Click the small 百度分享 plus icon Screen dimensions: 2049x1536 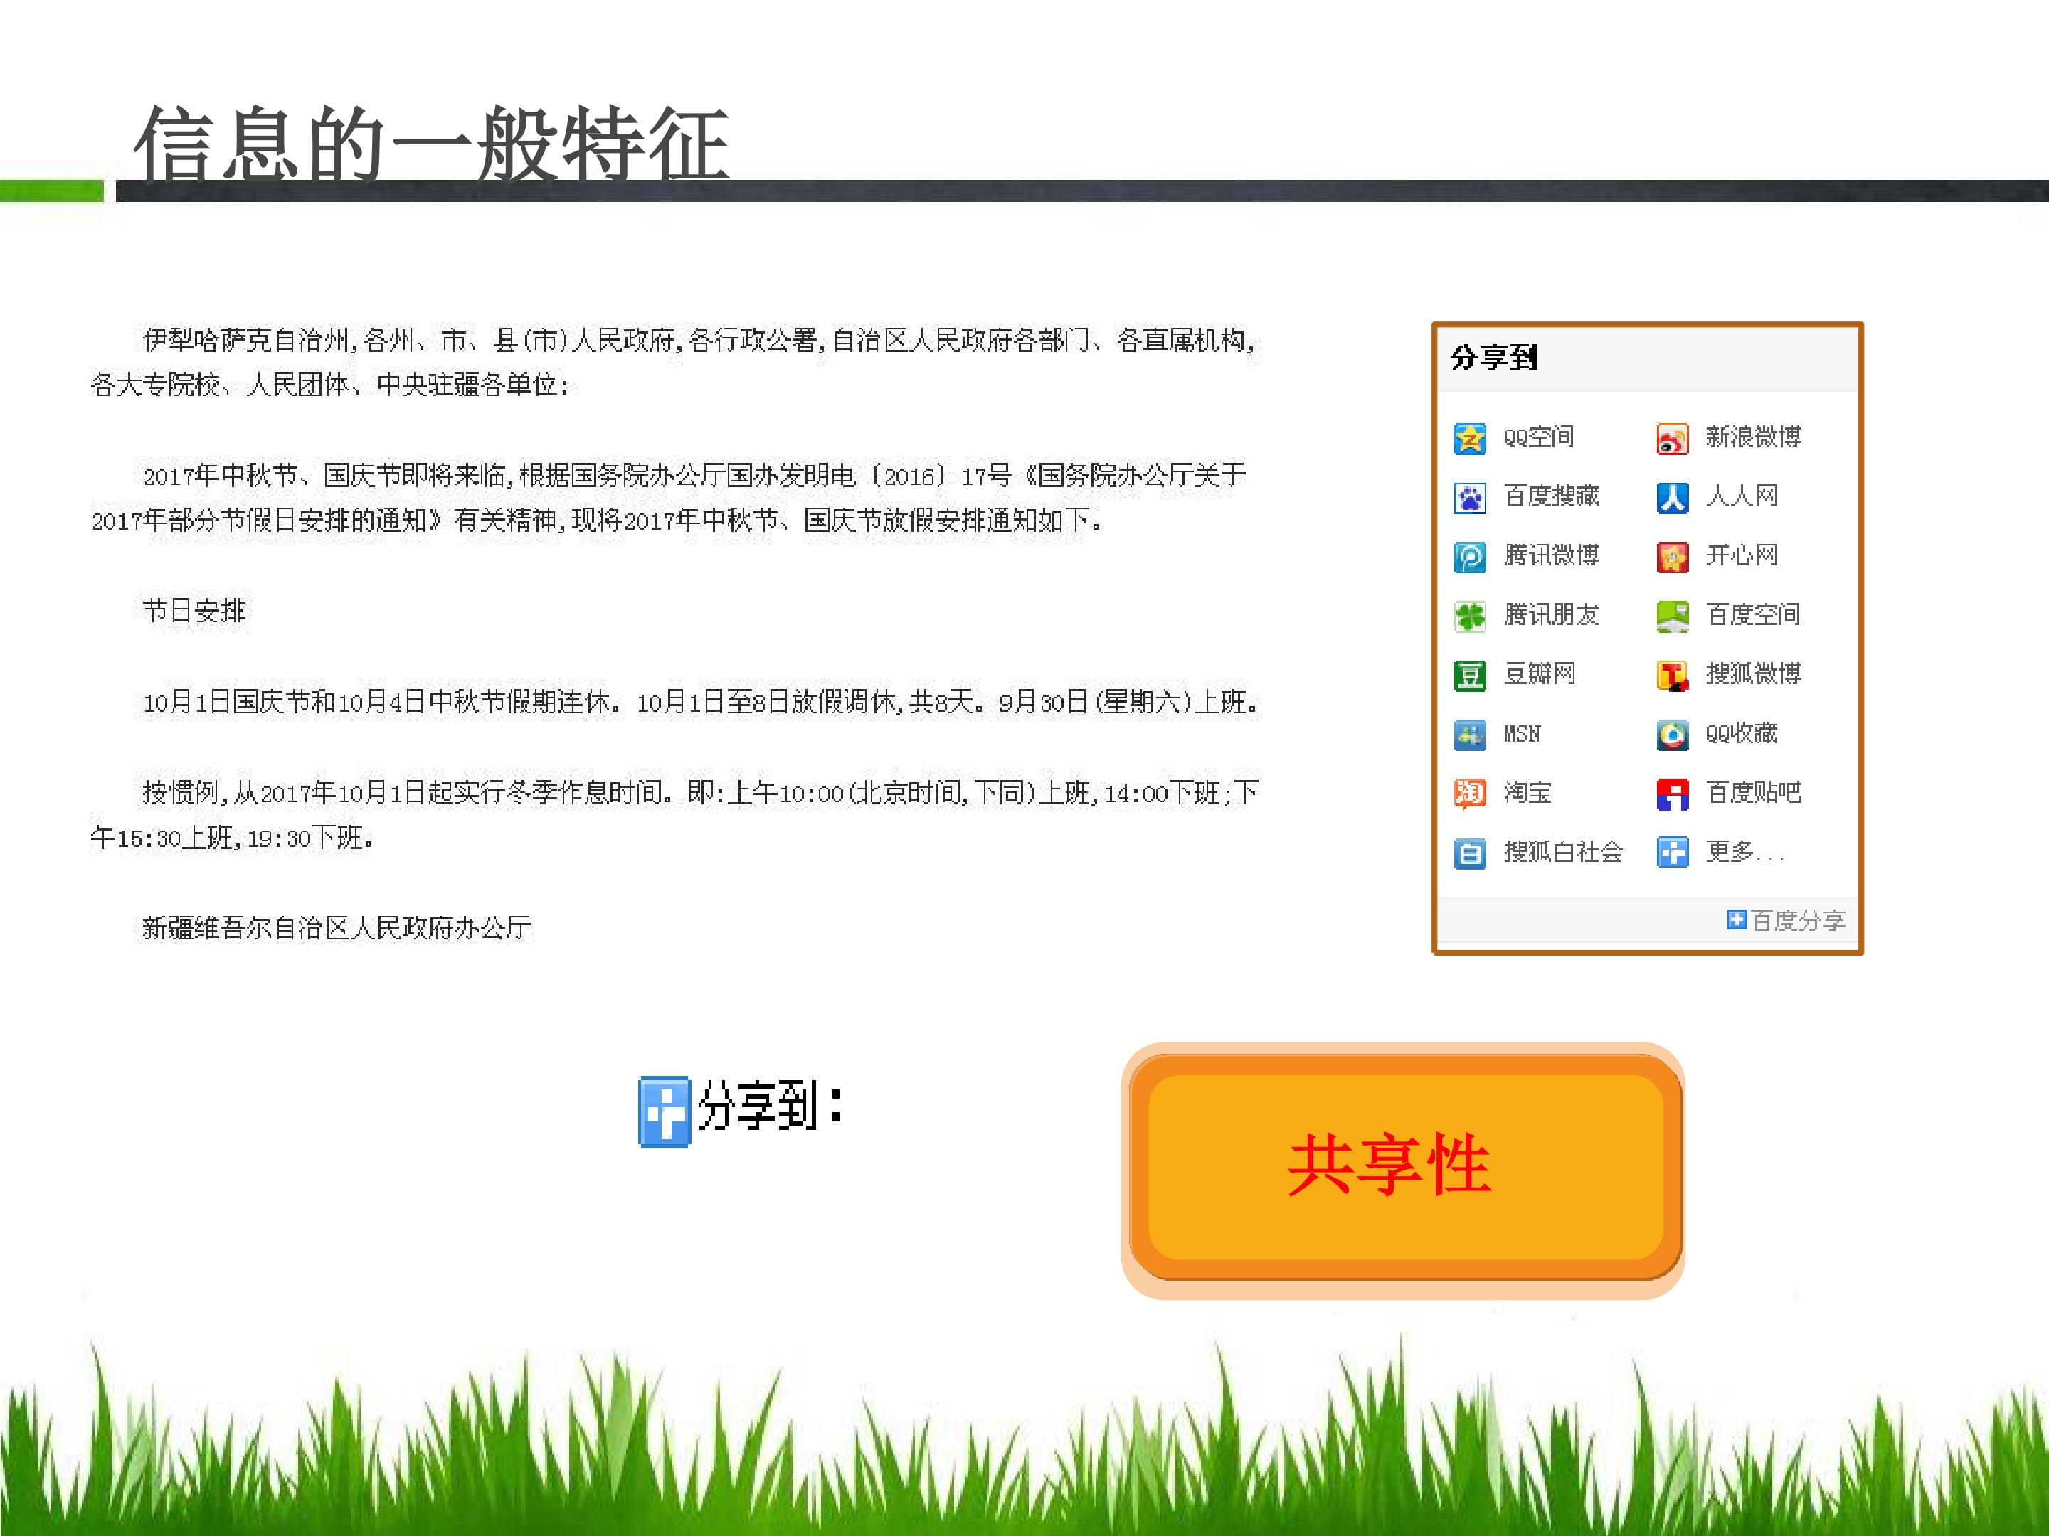coord(1736,919)
